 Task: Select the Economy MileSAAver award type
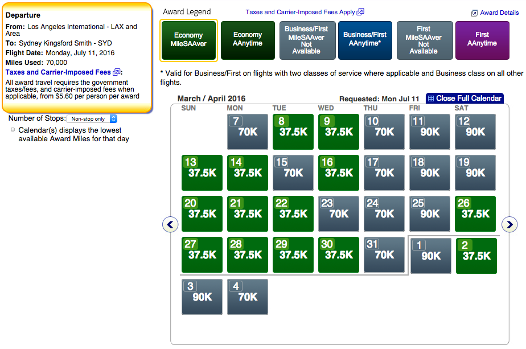pyautogui.click(x=188, y=40)
